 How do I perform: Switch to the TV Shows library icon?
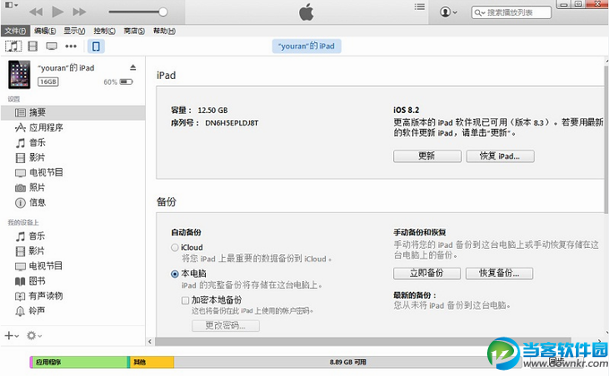pos(52,47)
